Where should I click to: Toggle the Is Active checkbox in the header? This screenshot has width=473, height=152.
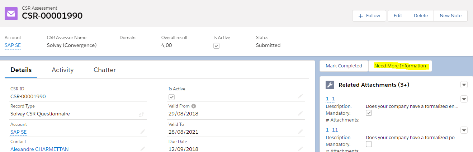tap(216, 46)
